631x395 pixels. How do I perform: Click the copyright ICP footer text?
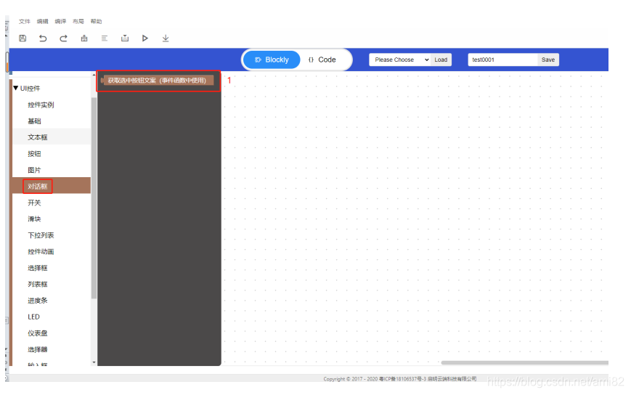tap(400, 379)
